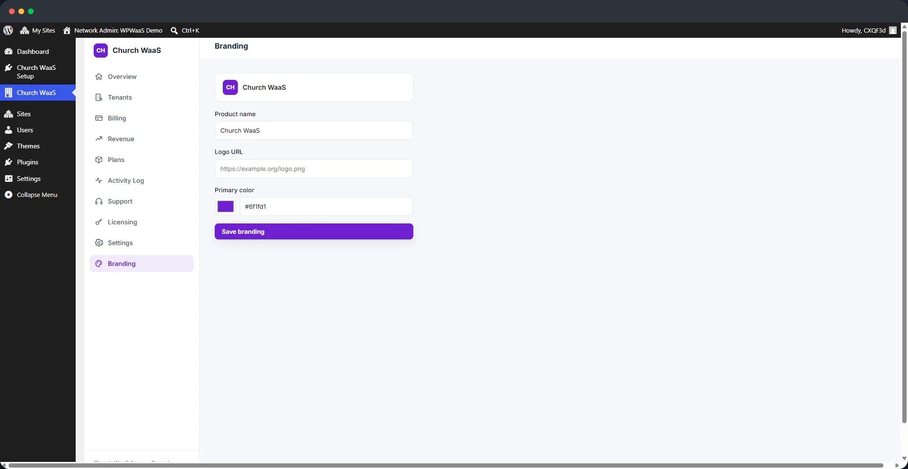Screen dimensions: 908x469
Task: Open Users in WordPress sidebar
Action: 37,130
